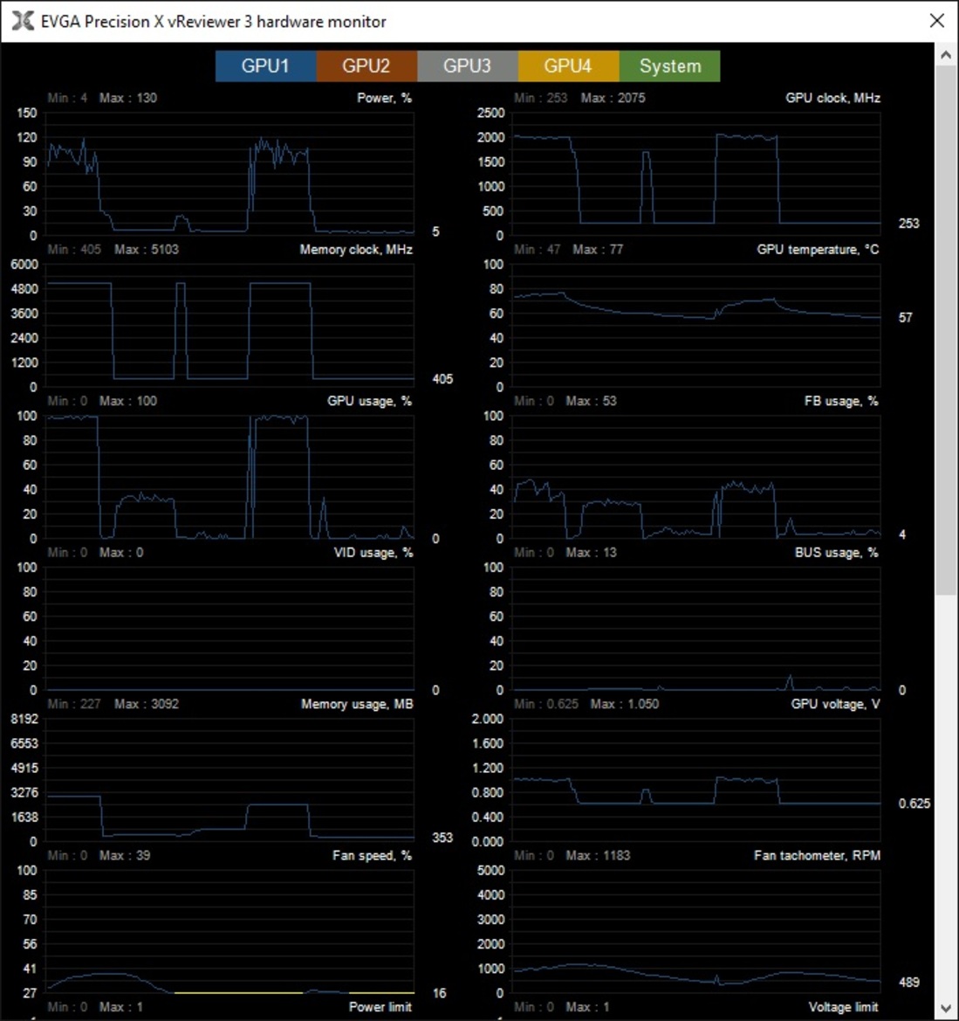Image resolution: width=959 pixels, height=1021 pixels.
Task: Click current memory usage value 353
Action: 442,838
